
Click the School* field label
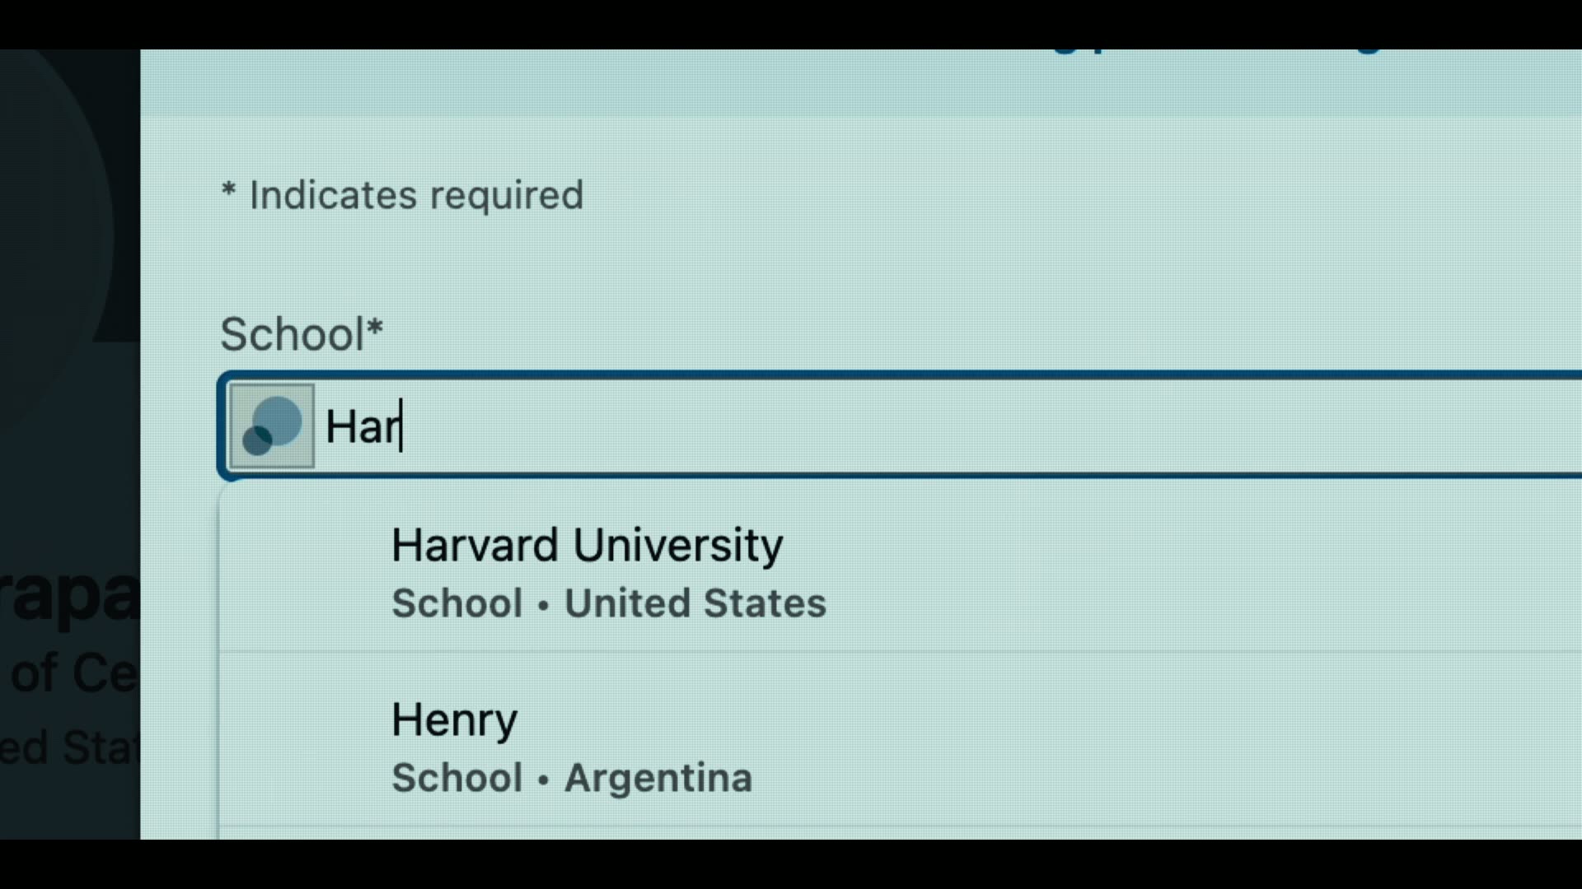[x=302, y=334]
